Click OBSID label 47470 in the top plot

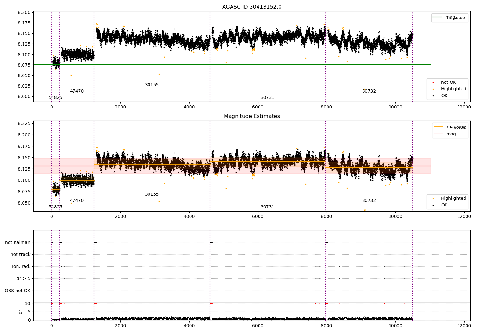(x=77, y=91)
